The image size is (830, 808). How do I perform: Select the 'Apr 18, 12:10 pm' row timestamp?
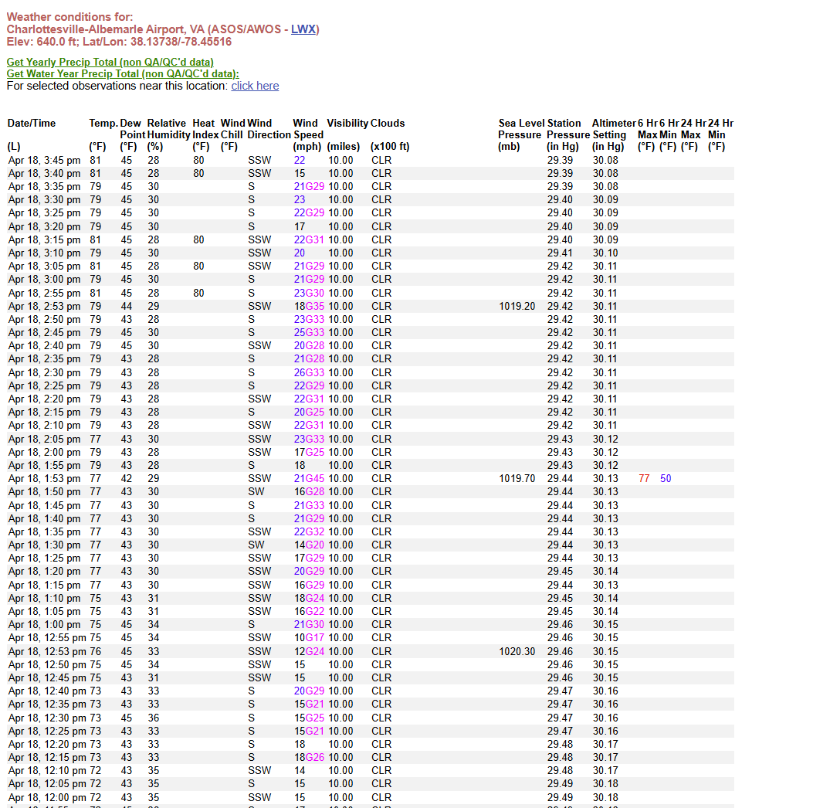pyautogui.click(x=47, y=771)
